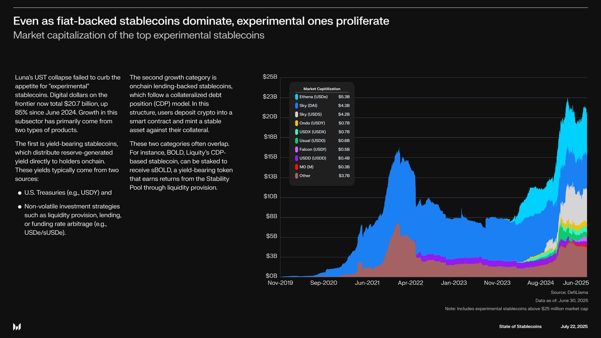Click the Usual (USD0) green legend swatch
The height and width of the screenshot is (338, 601).
click(296, 141)
